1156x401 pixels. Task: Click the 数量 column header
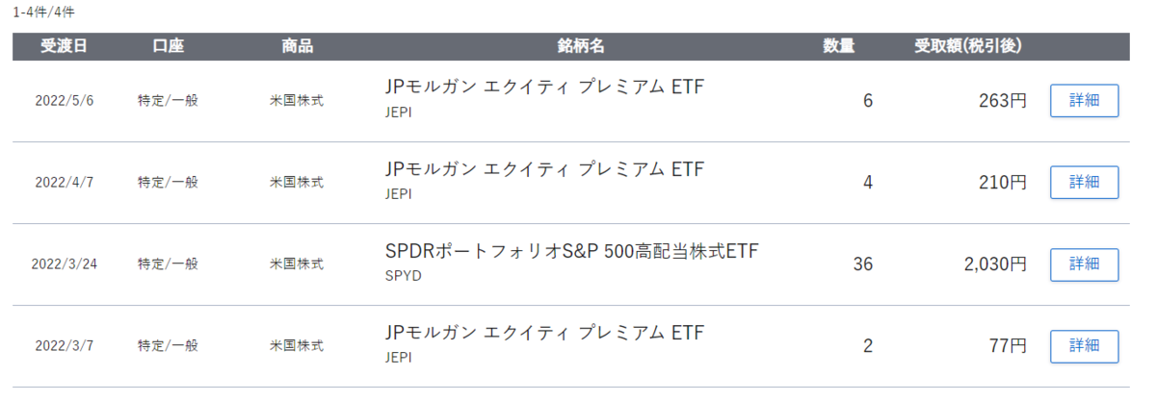[839, 46]
